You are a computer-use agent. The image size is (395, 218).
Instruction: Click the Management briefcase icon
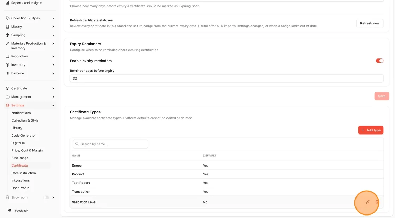[7, 97]
